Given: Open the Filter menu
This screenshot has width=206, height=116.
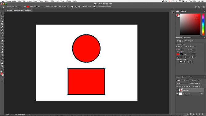Looking at the screenshot, I should click(x=53, y=1).
